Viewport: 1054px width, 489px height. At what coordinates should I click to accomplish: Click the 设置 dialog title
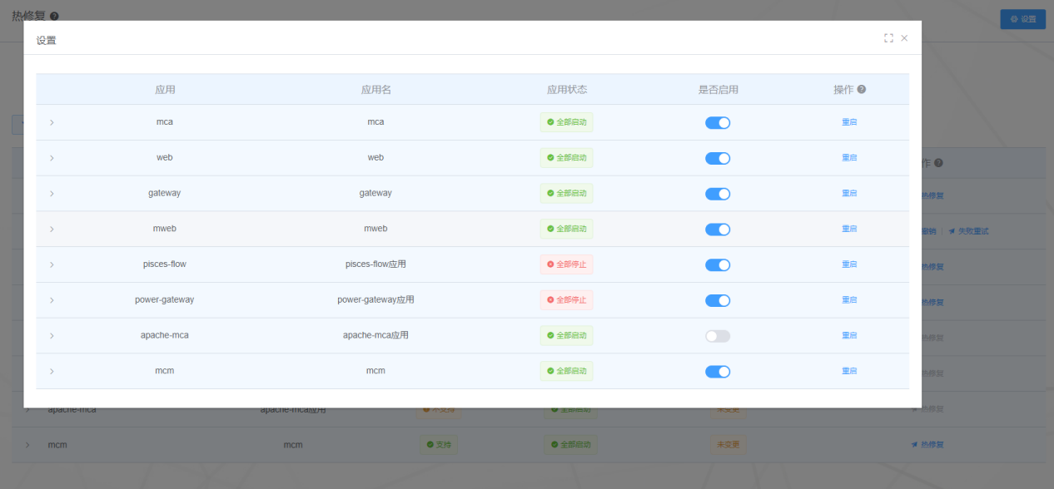point(47,41)
